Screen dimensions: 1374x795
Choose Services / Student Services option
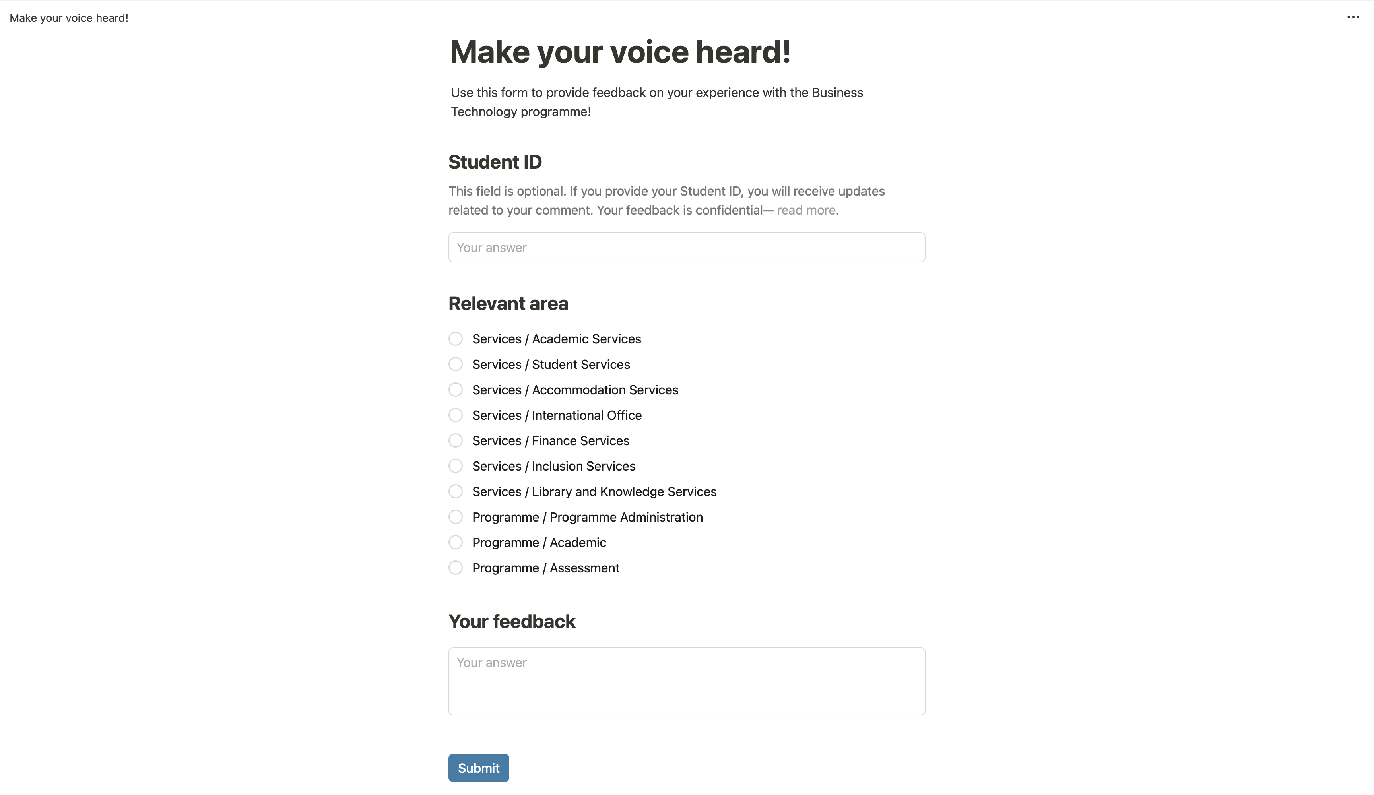455,364
